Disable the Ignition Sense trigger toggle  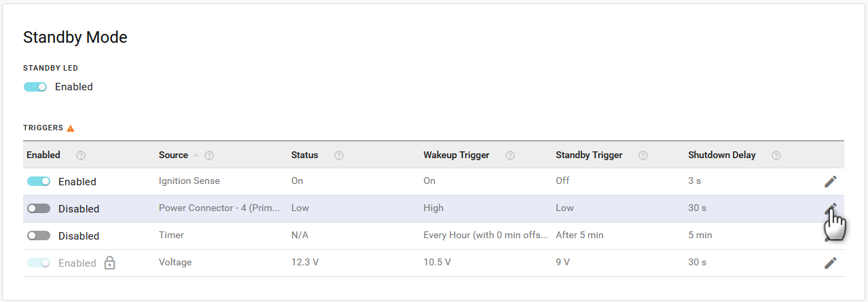coord(39,181)
